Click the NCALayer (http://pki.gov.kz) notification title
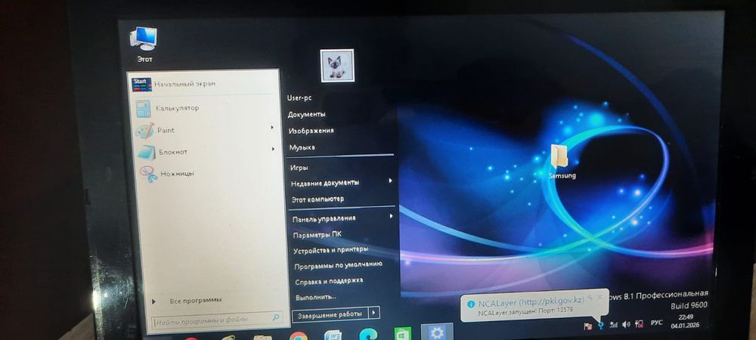 [x=531, y=302]
